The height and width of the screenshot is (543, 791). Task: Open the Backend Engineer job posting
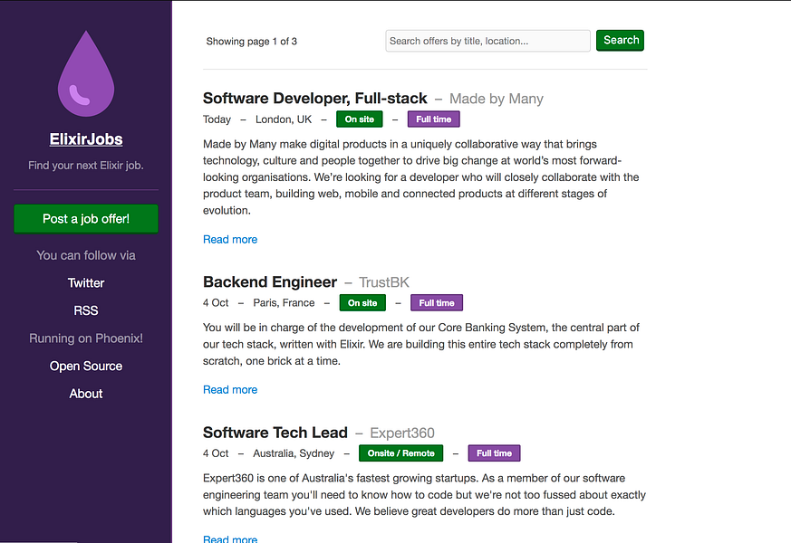pos(270,281)
